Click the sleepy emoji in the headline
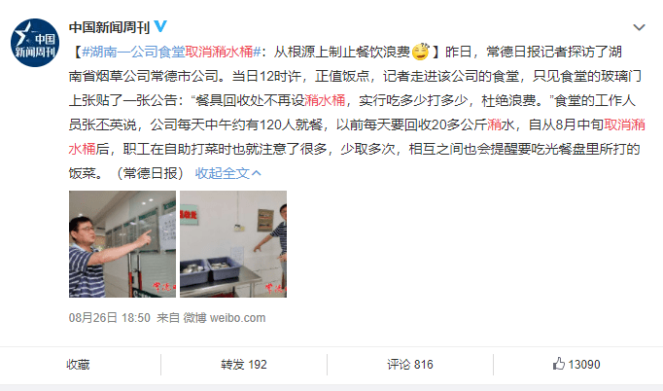 click(420, 52)
